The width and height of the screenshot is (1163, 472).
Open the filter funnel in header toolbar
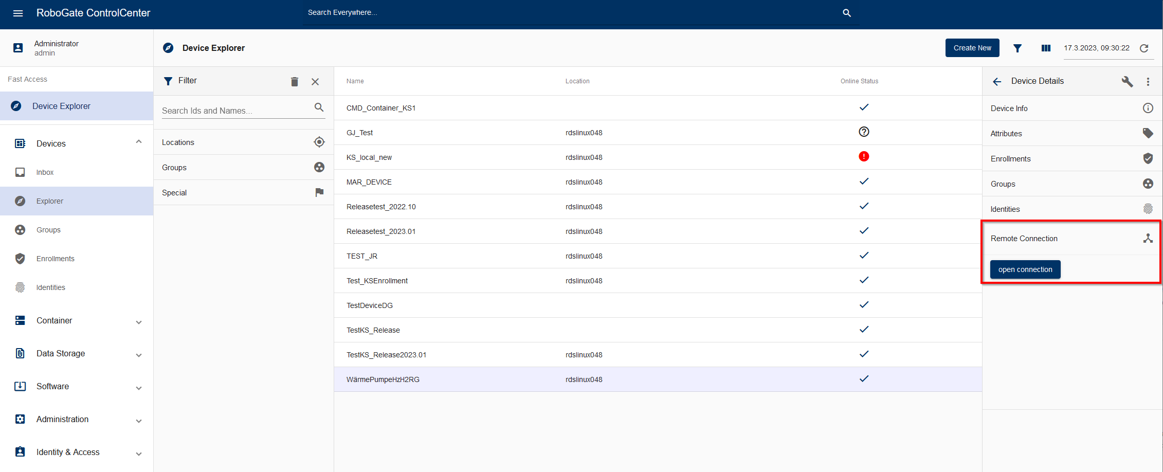(x=1017, y=48)
